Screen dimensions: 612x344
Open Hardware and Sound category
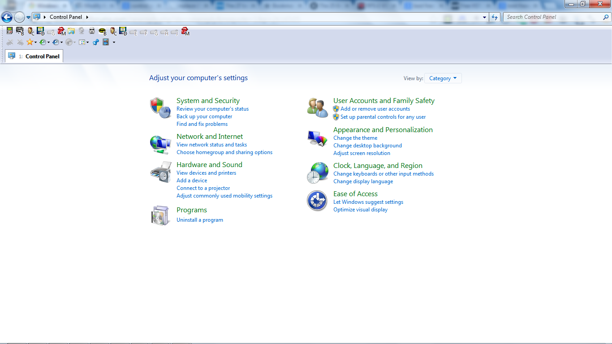click(209, 165)
